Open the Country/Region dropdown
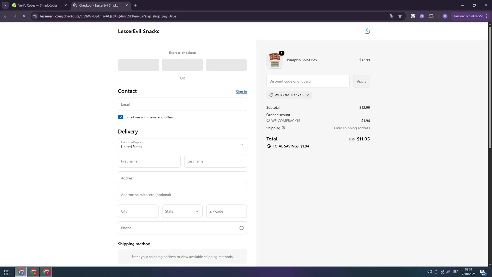Screen dimensions: 492x277 coord(182,144)
